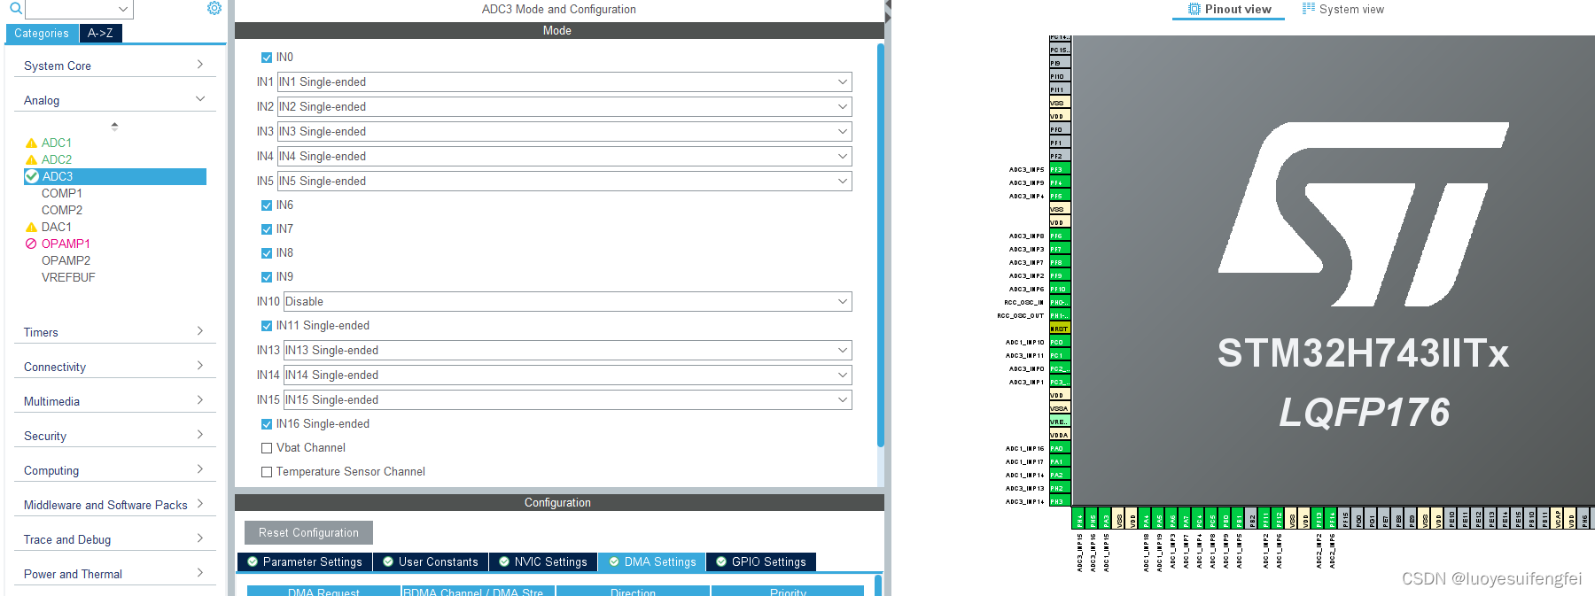Enable Temperature Sensor Channel checkbox
The width and height of the screenshot is (1595, 596).
(x=267, y=472)
